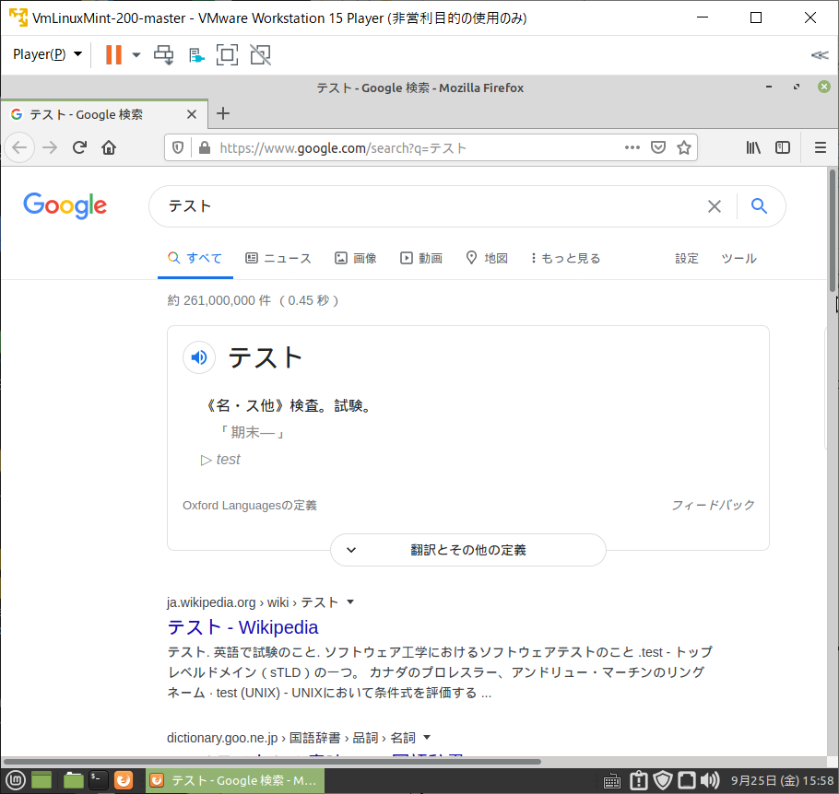
Task: Click the フィードバック link
Action: point(713,505)
